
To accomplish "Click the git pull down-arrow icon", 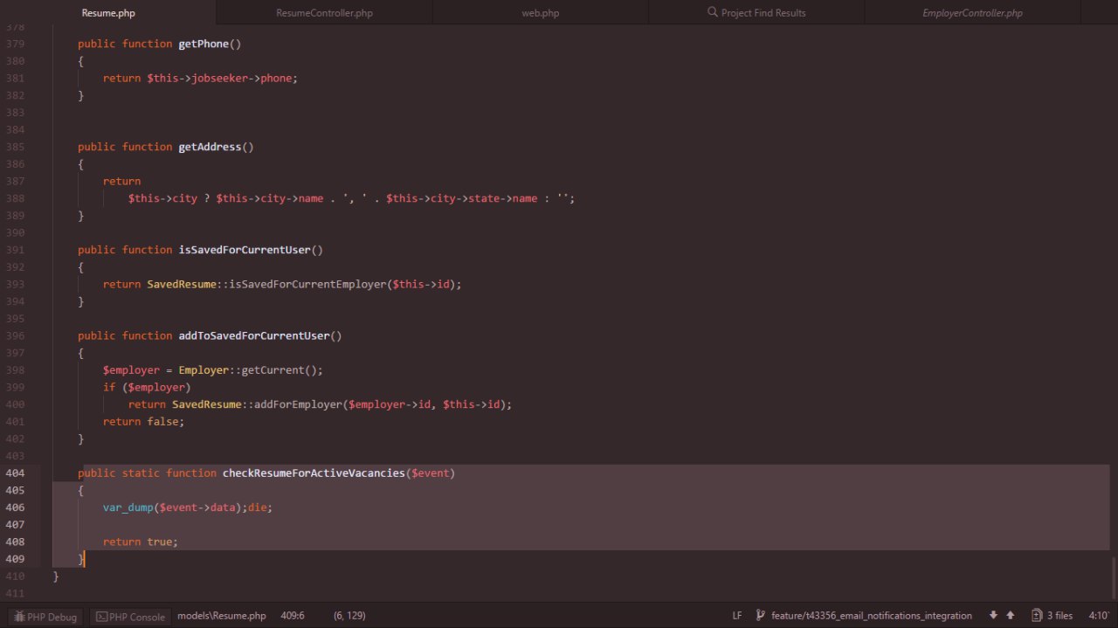I will [x=993, y=616].
